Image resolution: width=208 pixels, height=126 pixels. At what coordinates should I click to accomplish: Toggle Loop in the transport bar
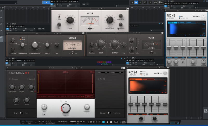(116, 122)
